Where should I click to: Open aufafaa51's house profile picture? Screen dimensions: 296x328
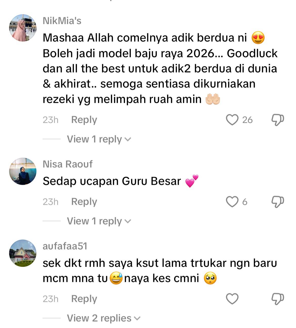coord(23,253)
